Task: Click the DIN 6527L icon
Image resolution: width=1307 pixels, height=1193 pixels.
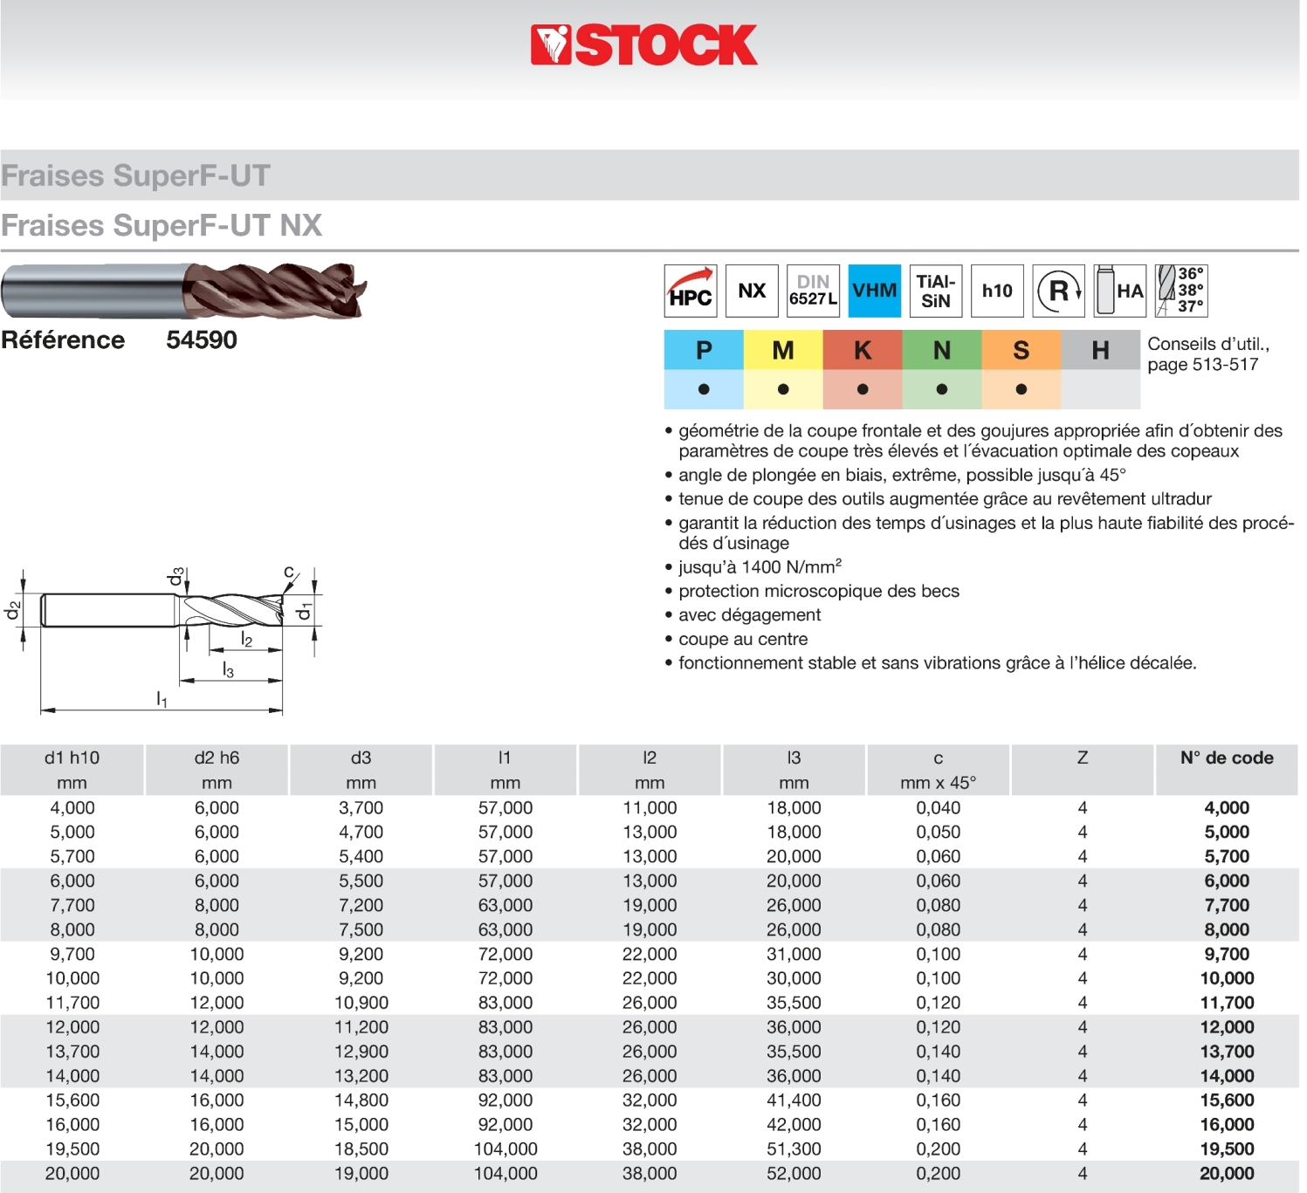Action: 813,291
